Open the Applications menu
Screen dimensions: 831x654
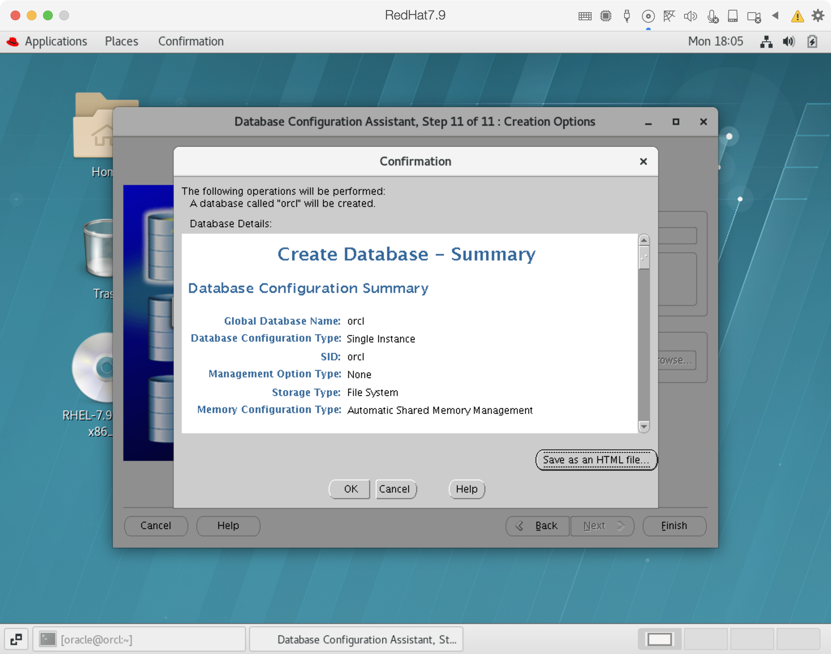click(x=56, y=41)
